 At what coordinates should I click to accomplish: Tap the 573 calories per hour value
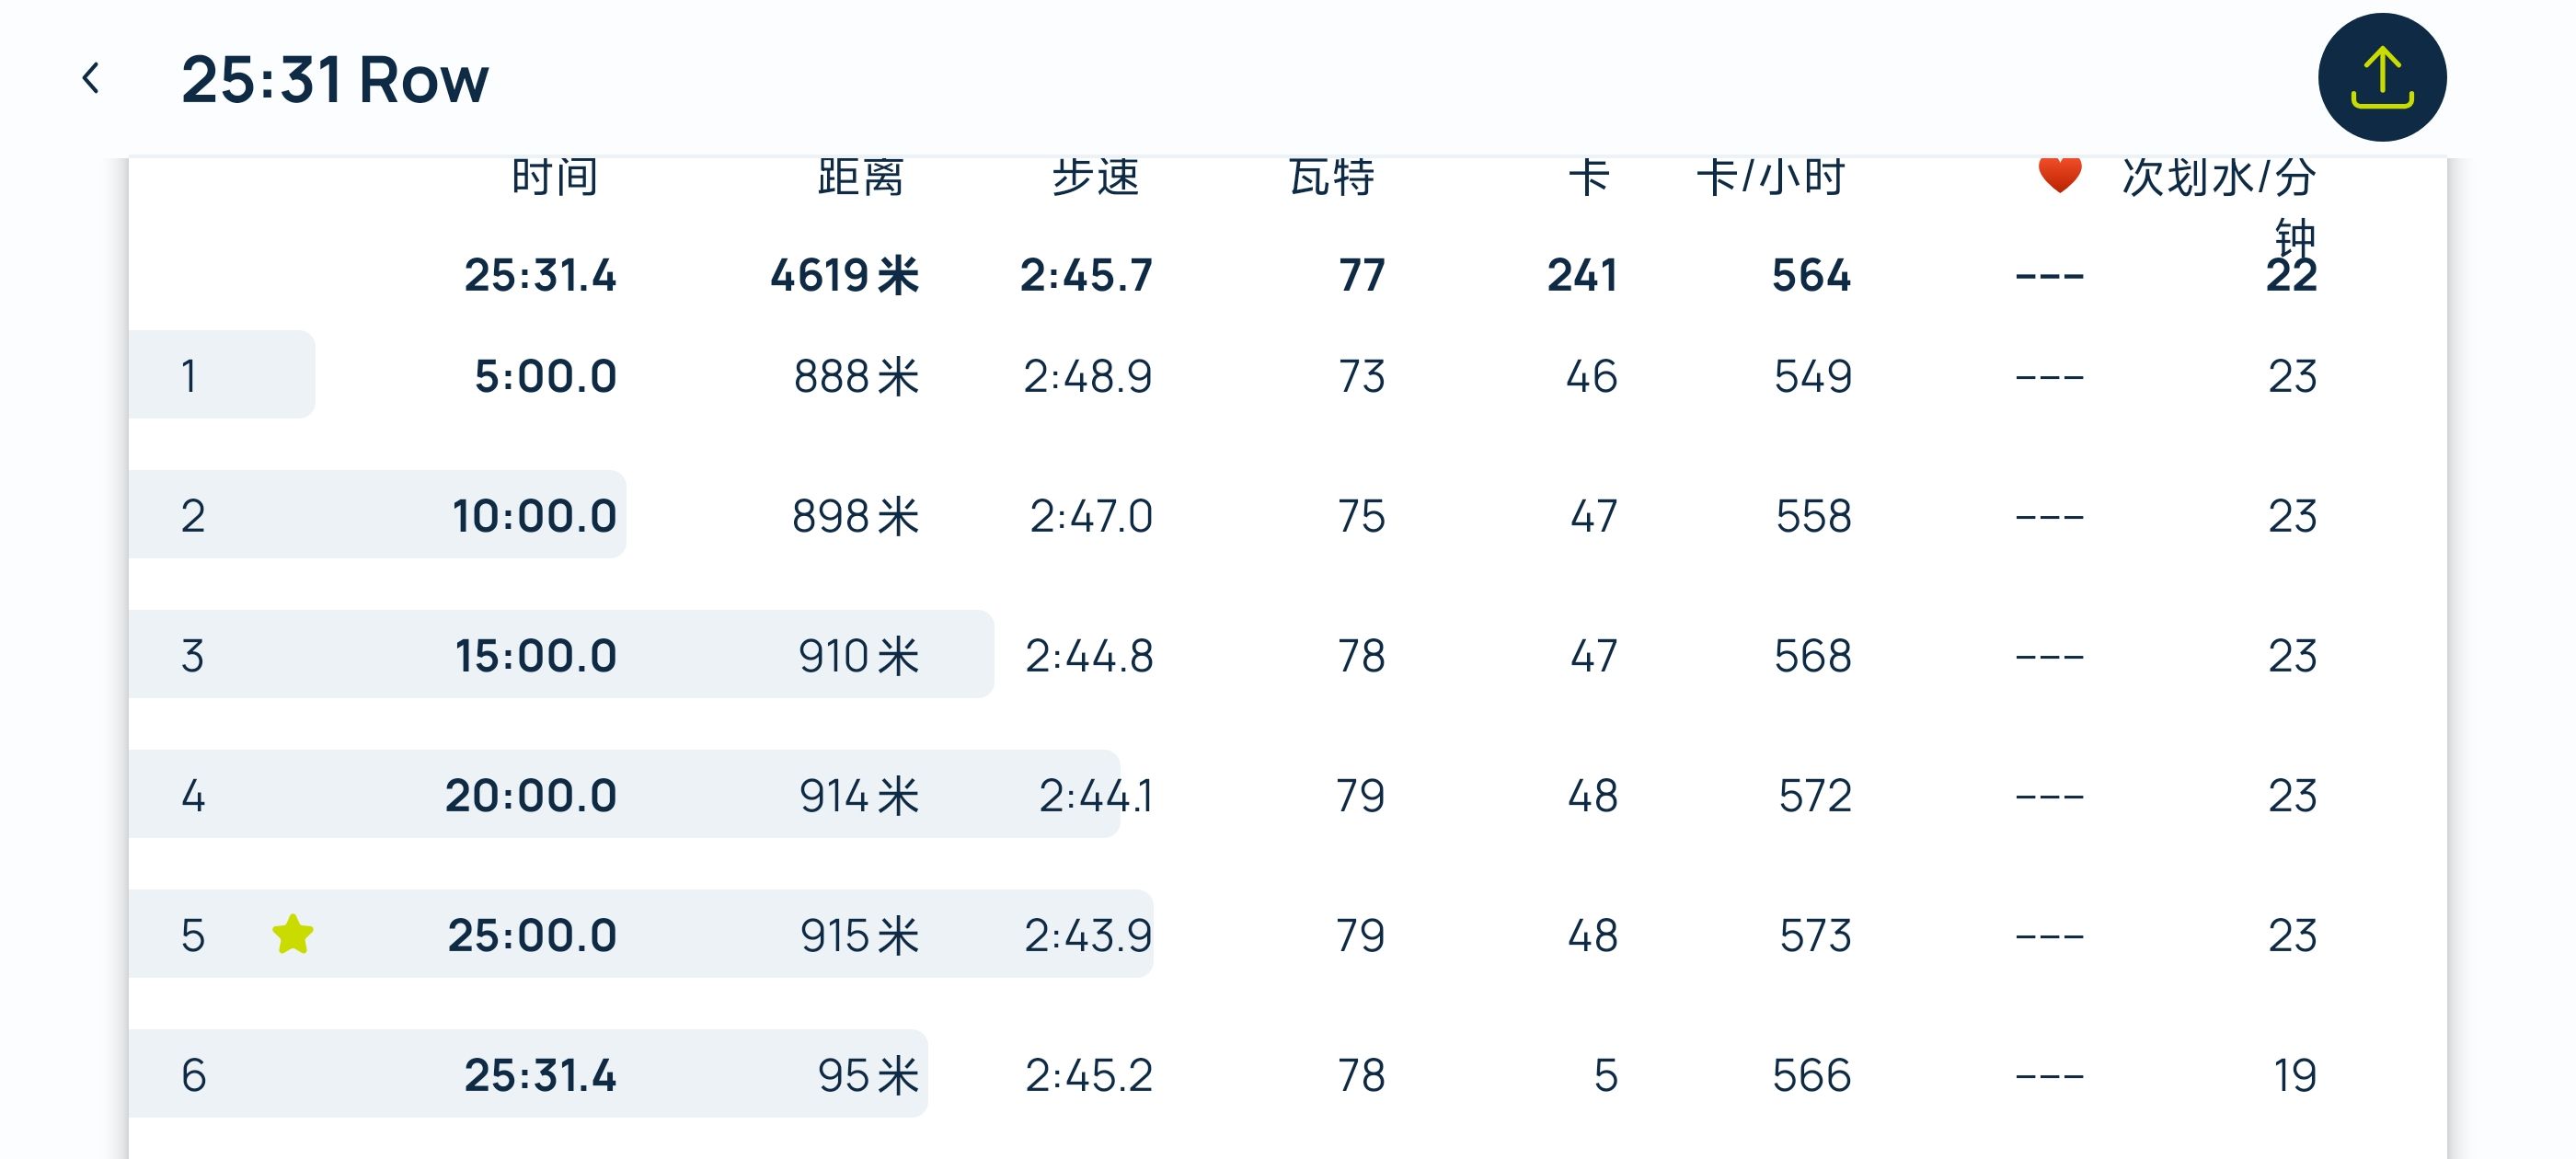(x=1815, y=935)
